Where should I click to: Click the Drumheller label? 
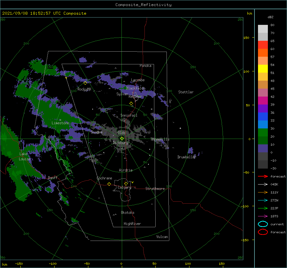point(187,157)
